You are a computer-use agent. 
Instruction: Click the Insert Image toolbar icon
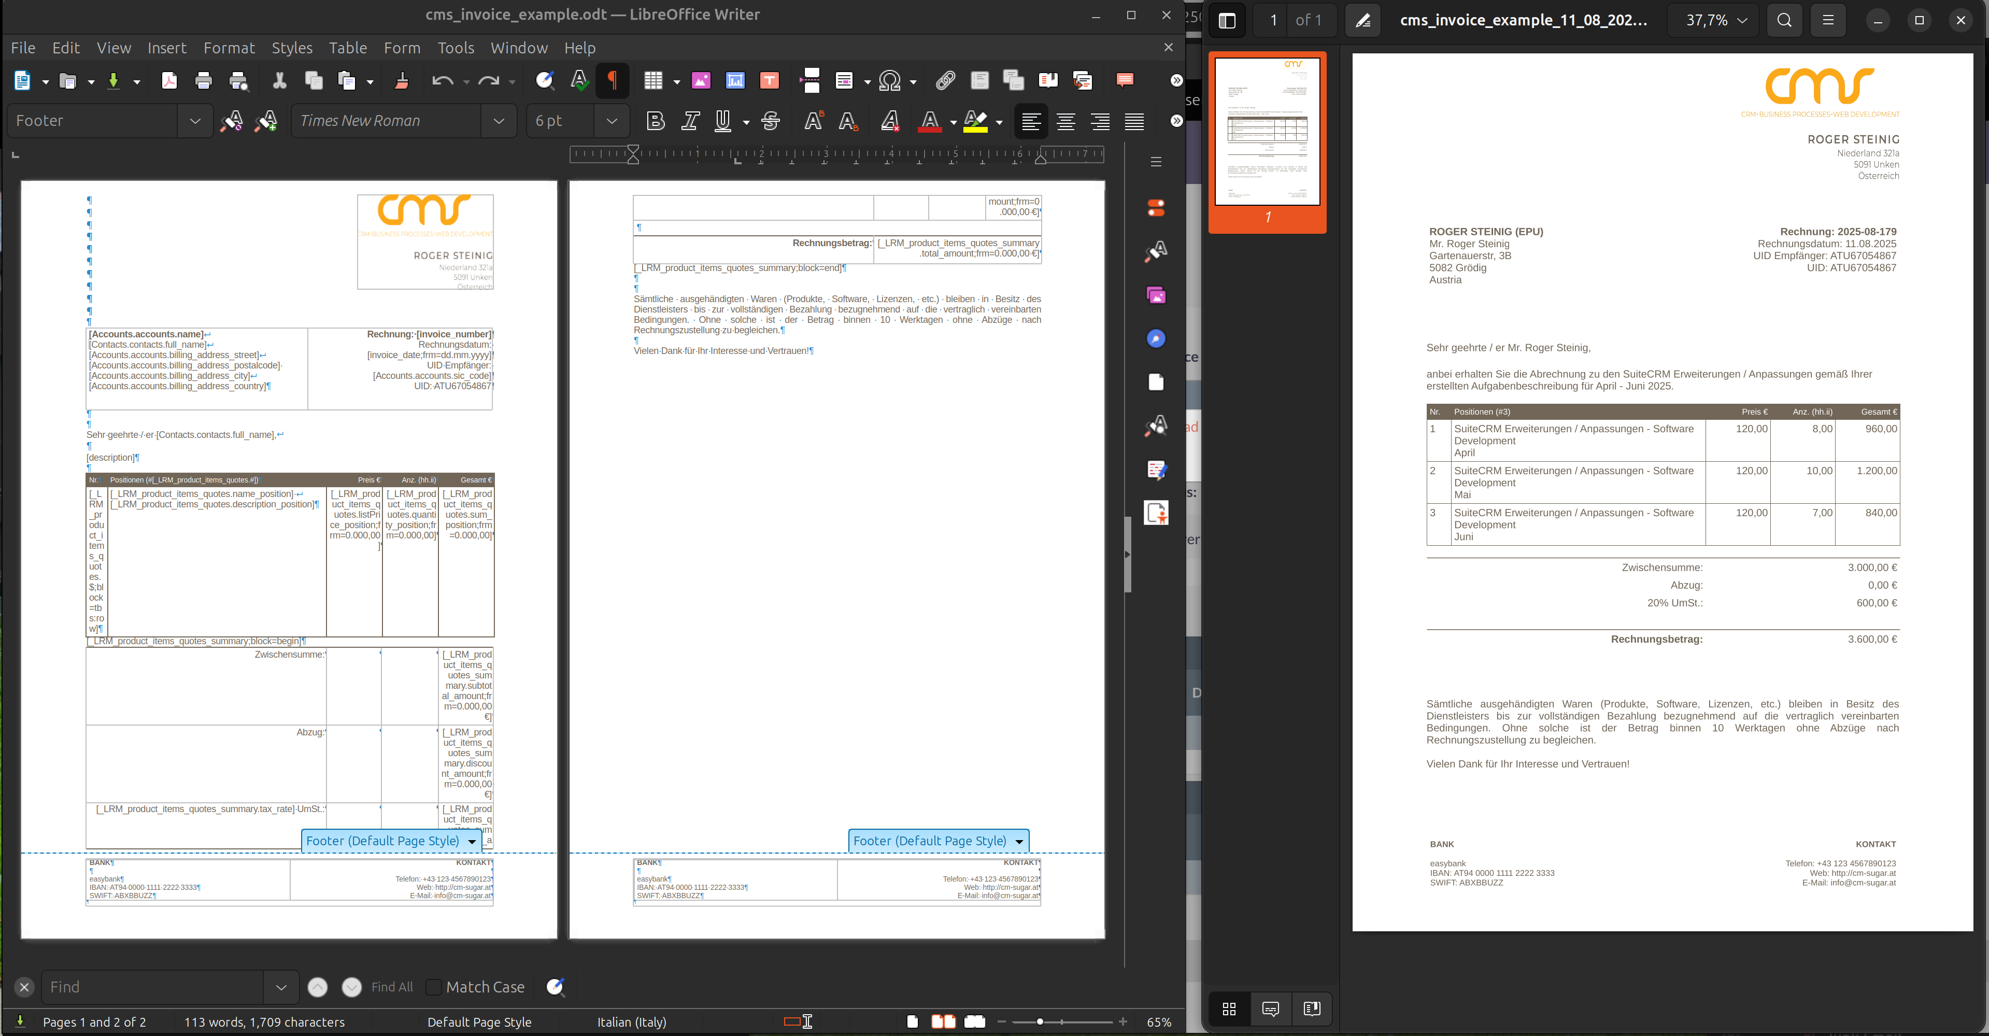click(x=701, y=80)
